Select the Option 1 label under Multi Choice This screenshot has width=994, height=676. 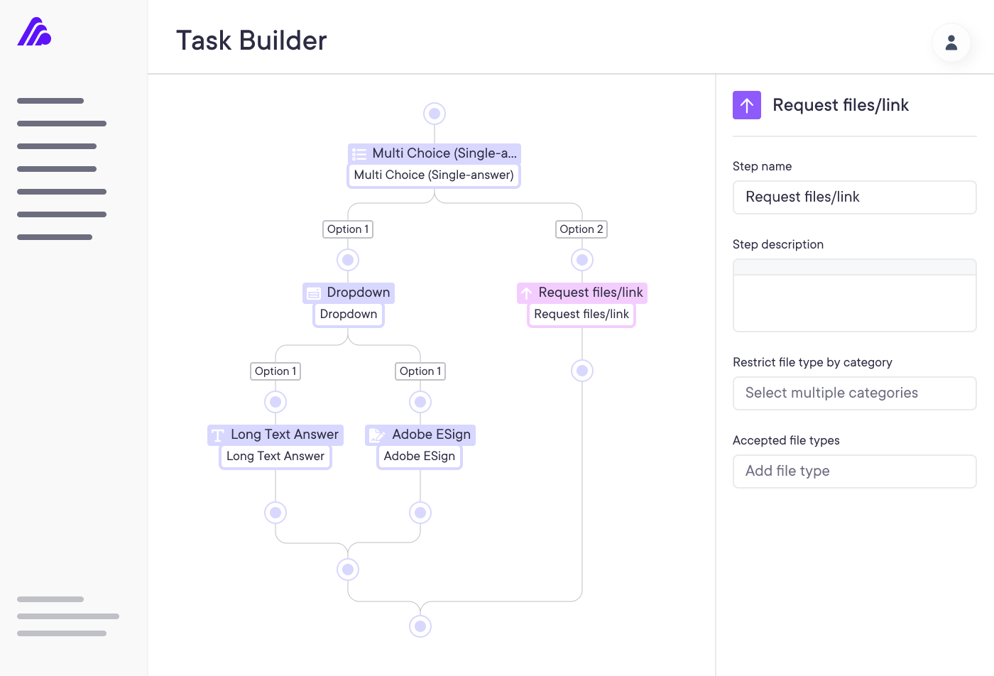tap(347, 229)
